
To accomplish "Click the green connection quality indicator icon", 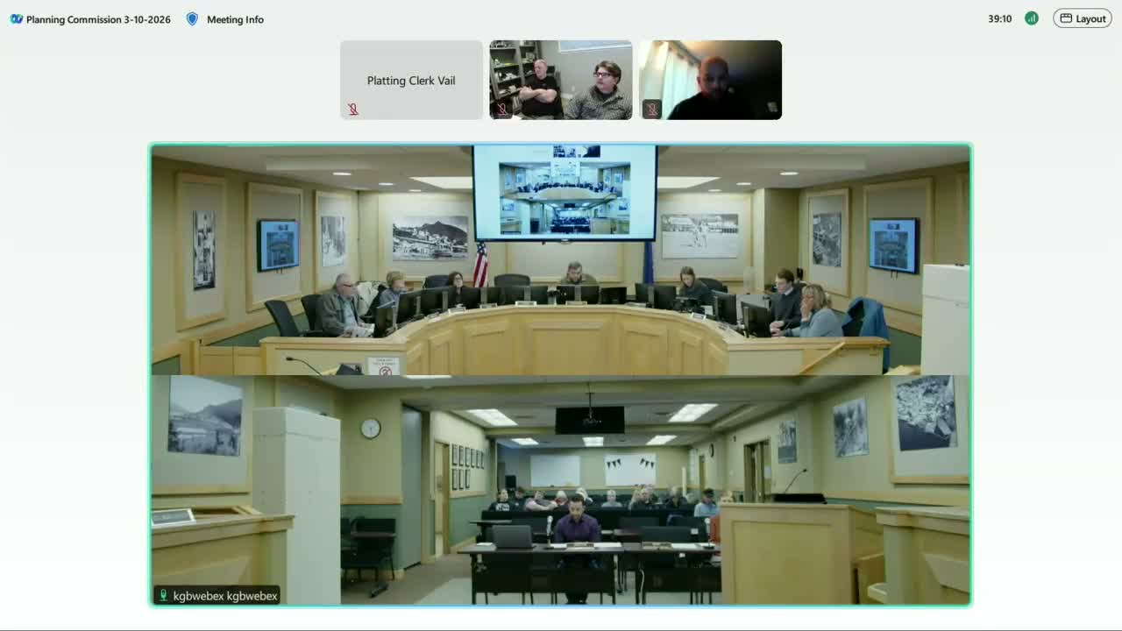I will pos(1032,18).
